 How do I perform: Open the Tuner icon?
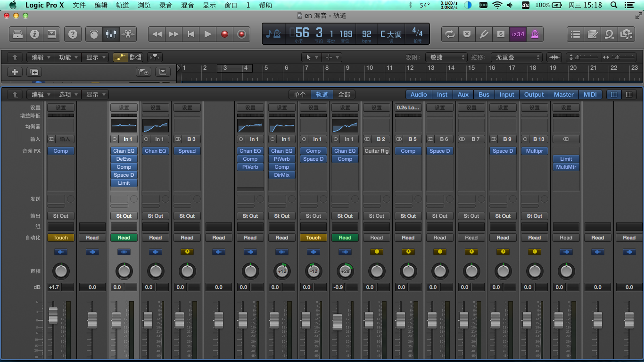pos(484,34)
